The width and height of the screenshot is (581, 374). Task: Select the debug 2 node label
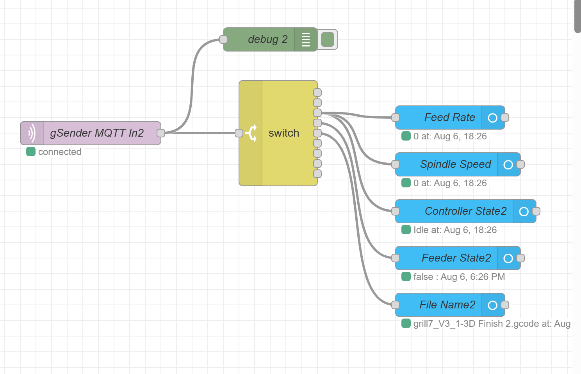pos(267,39)
